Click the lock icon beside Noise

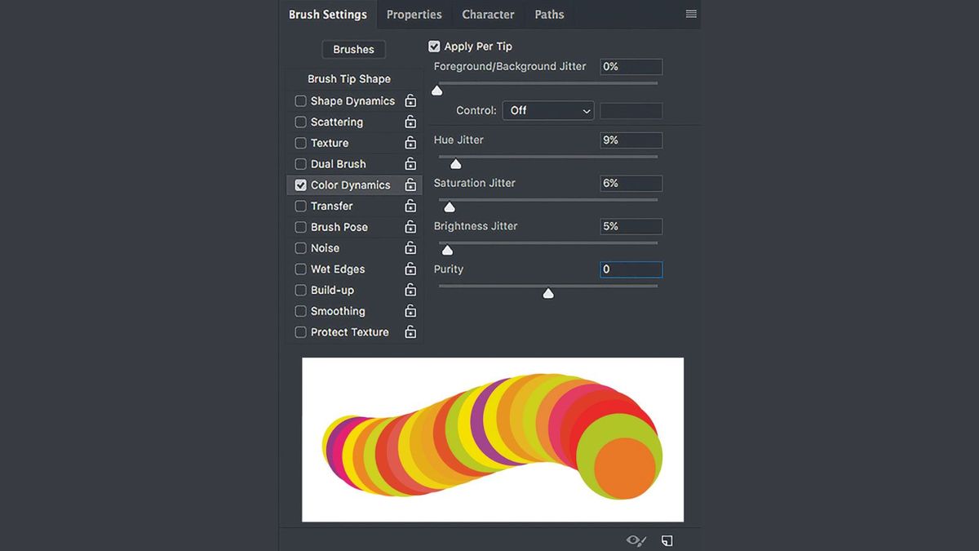tap(410, 247)
